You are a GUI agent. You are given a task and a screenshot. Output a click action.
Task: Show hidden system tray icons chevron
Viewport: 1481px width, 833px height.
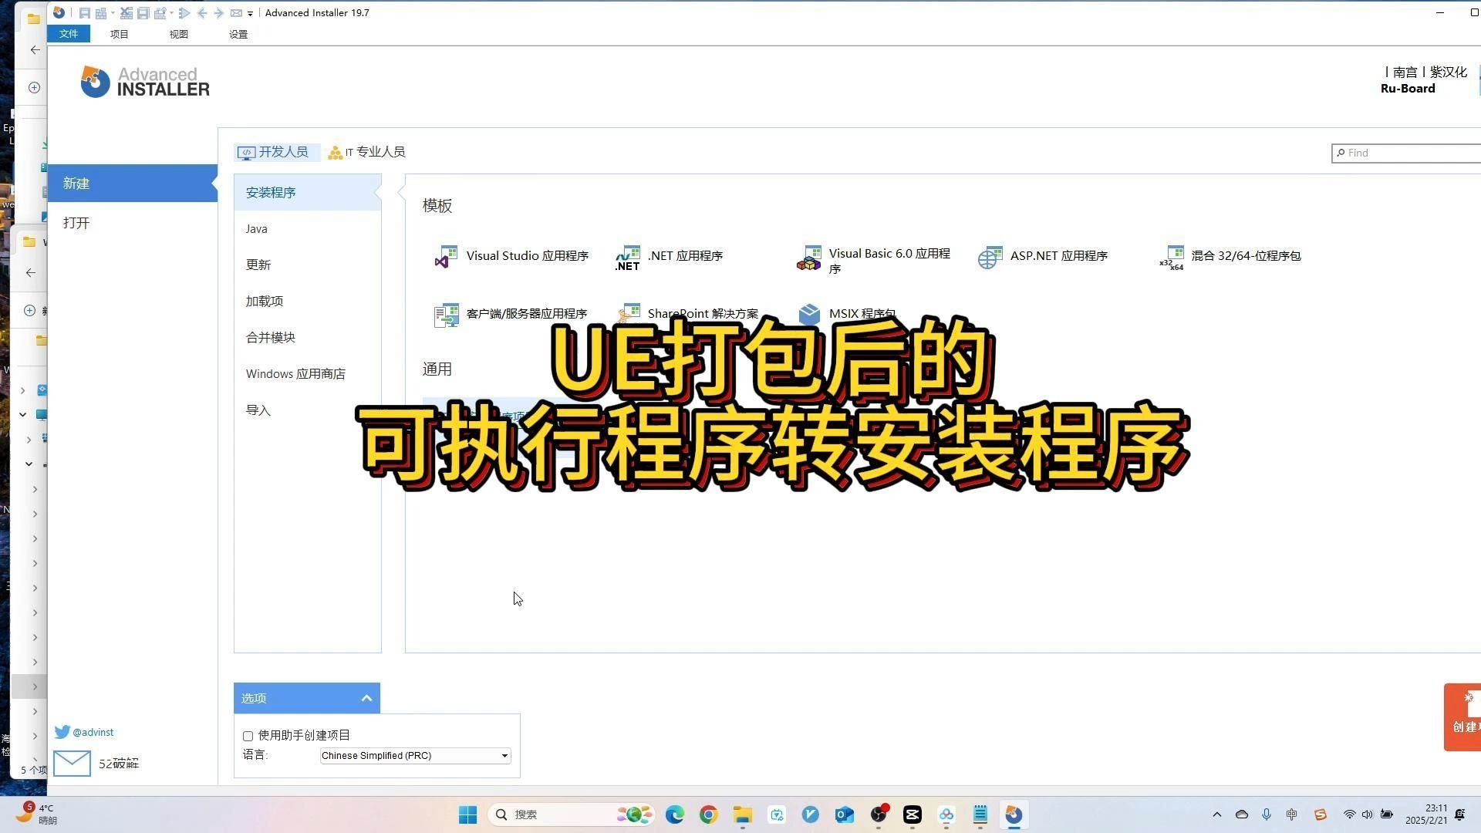(x=1217, y=814)
